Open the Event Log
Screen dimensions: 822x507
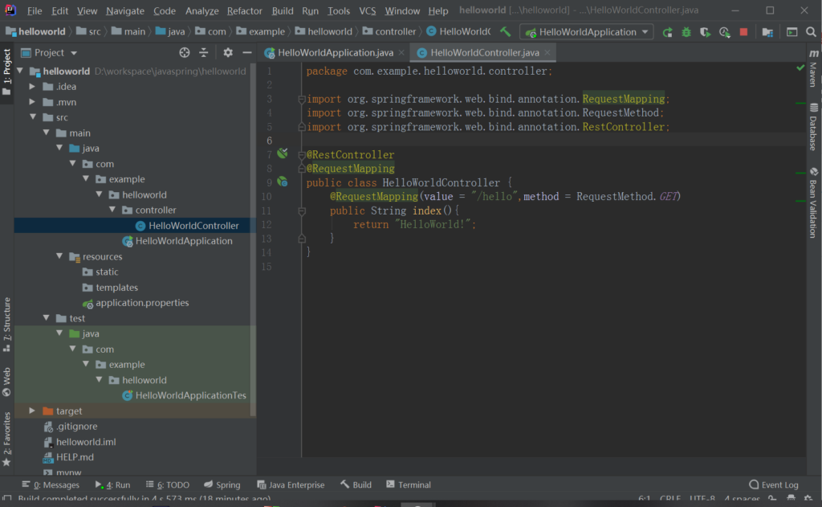tap(774, 485)
